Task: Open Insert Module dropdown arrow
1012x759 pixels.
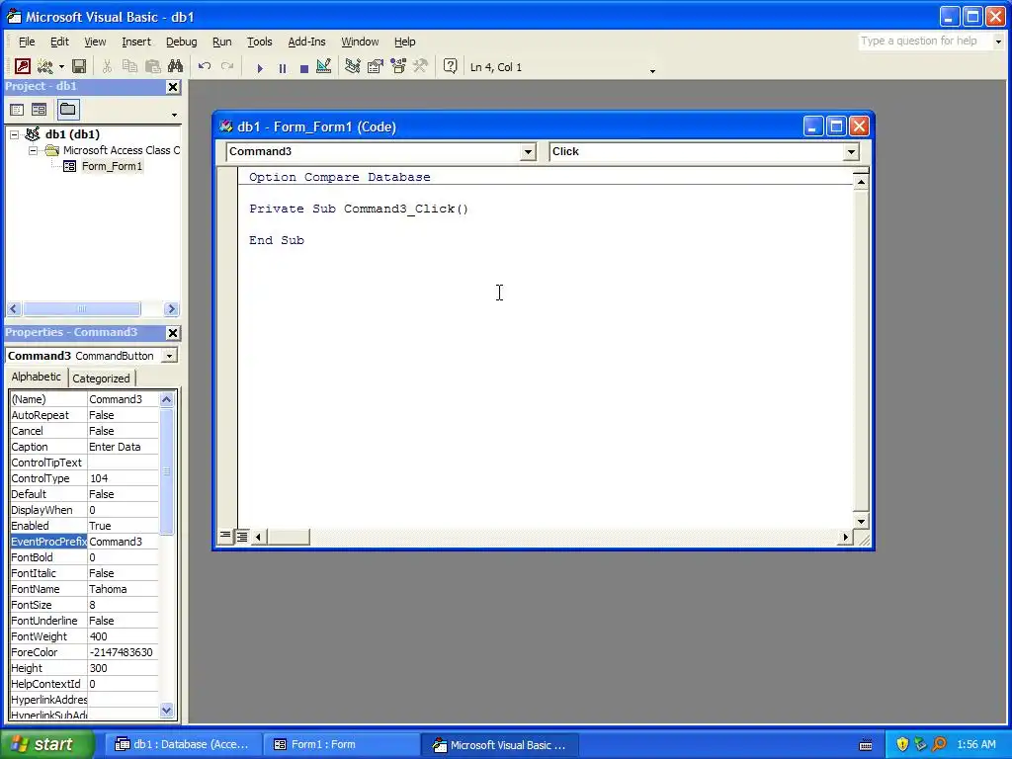Action: (61, 66)
